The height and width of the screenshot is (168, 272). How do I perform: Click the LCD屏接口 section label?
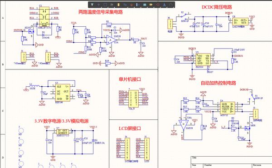[x=130, y=128]
